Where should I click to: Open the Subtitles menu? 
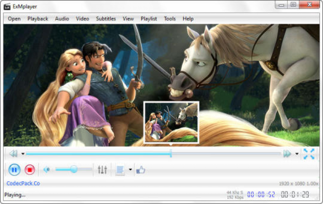(106, 19)
